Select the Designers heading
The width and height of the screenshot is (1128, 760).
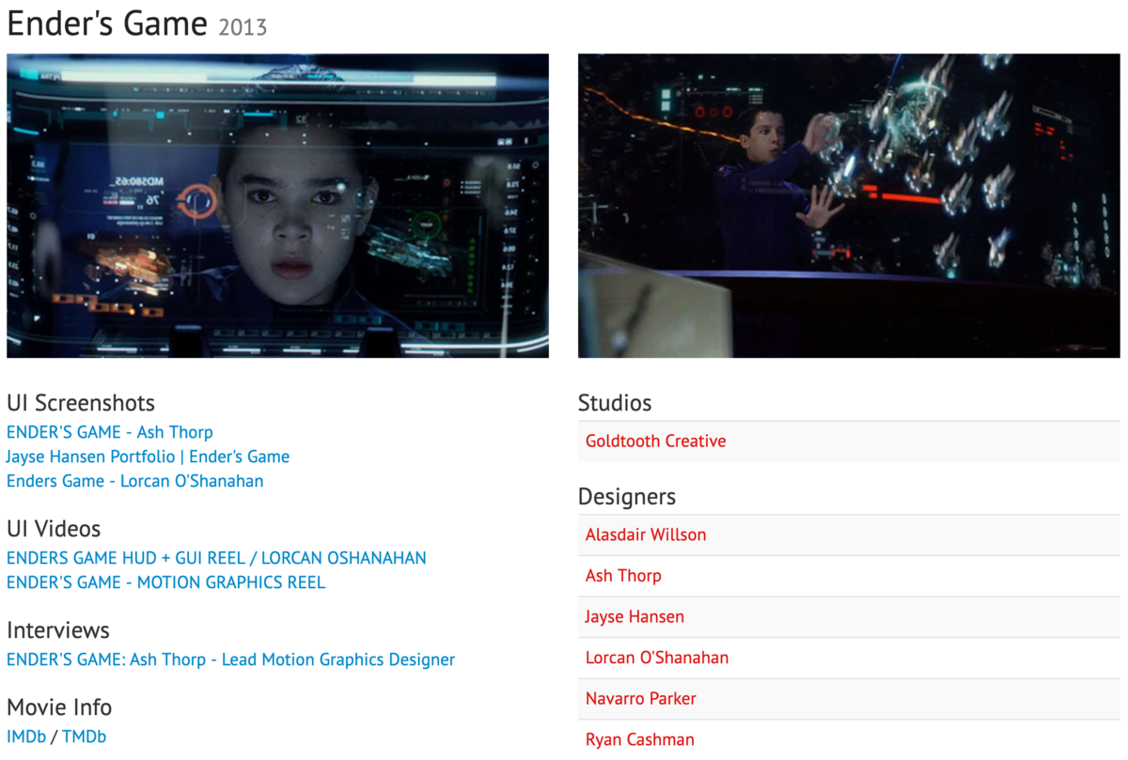click(x=627, y=497)
